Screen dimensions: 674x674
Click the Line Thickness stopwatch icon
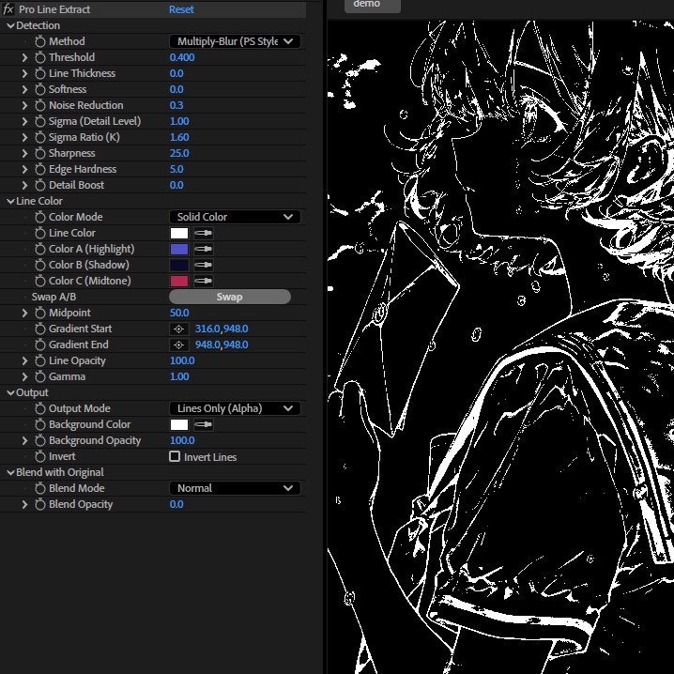40,73
